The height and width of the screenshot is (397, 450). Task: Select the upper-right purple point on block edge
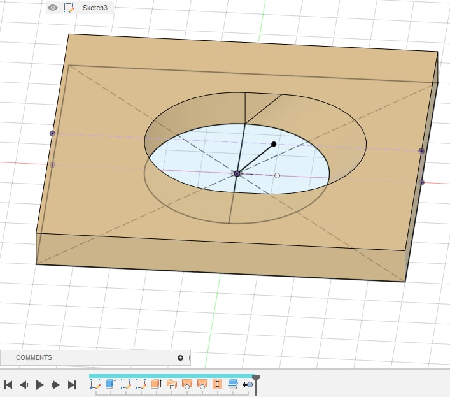421,151
